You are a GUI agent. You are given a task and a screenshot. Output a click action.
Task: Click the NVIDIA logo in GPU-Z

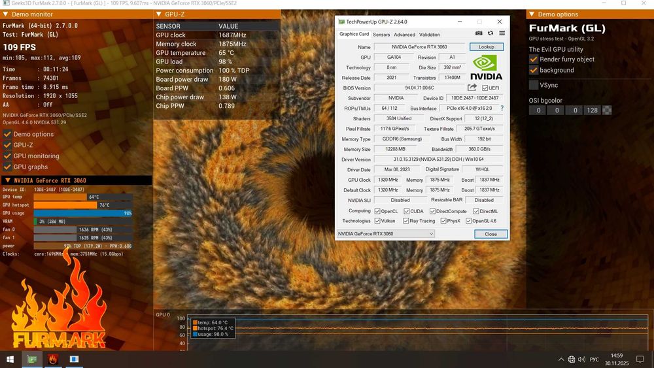pyautogui.click(x=486, y=67)
